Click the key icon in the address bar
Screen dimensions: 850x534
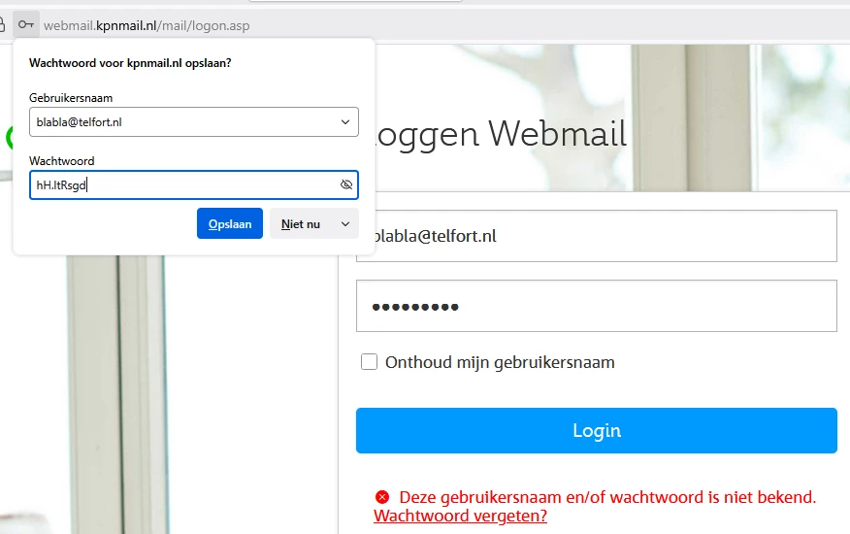[26, 25]
